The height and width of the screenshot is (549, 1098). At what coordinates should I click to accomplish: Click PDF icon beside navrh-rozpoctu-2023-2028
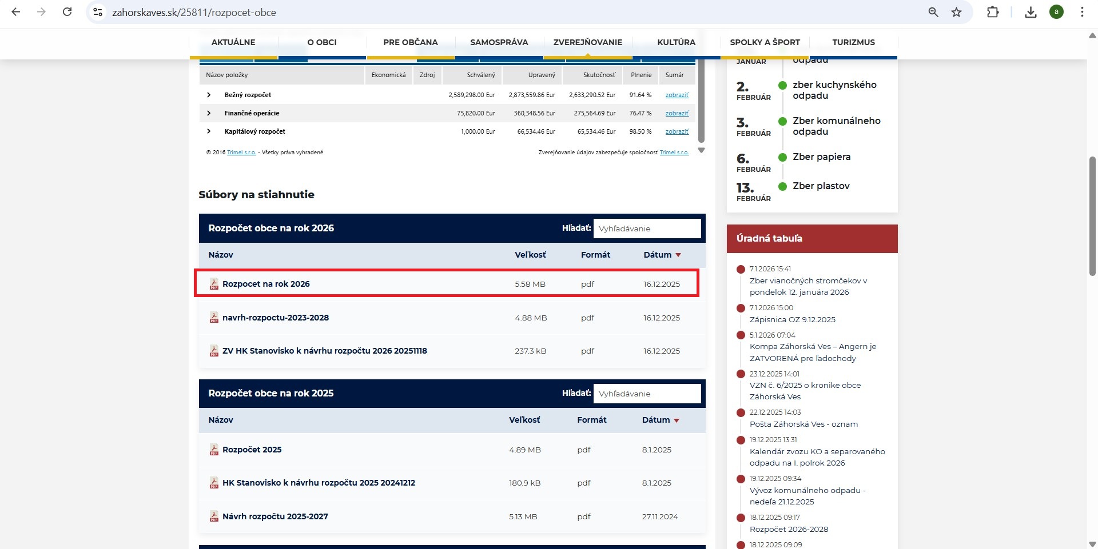[x=214, y=318]
